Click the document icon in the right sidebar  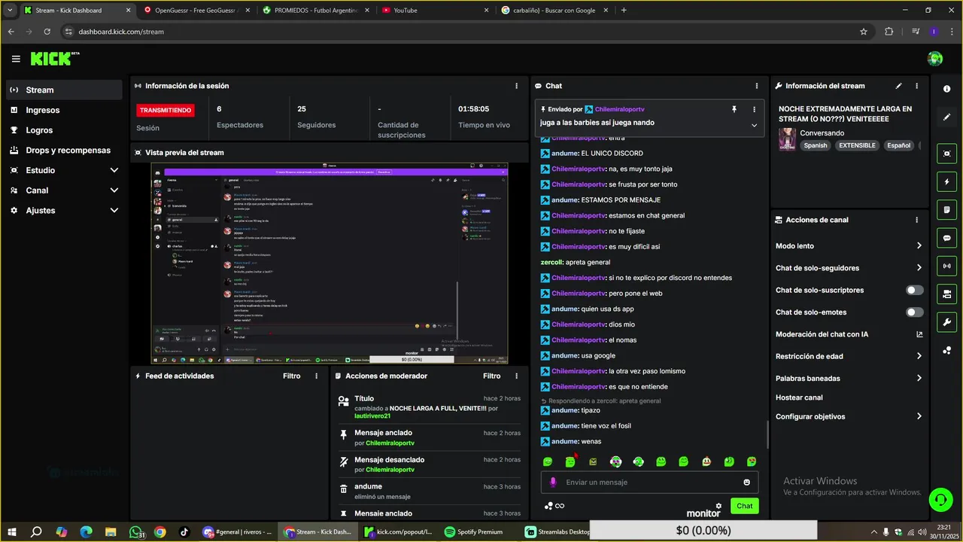pyautogui.click(x=946, y=210)
